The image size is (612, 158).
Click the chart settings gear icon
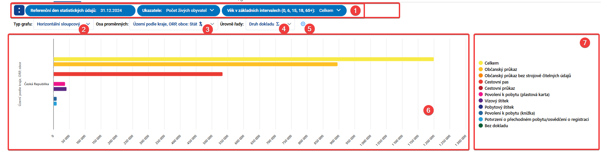(303, 24)
